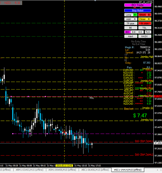Click the Basket profit $ 7.47
Viewport: 162px width, 173px height.
tap(140, 115)
